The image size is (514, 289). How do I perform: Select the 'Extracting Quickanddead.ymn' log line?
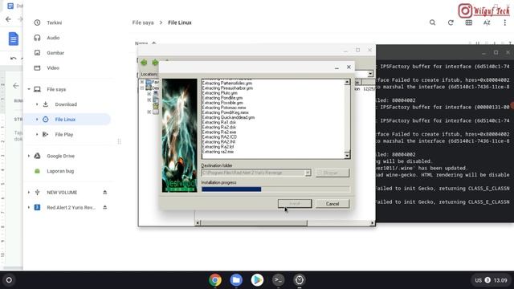(x=228, y=117)
